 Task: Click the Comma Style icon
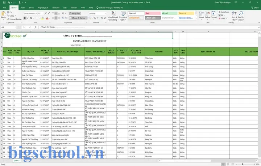tap(98, 18)
